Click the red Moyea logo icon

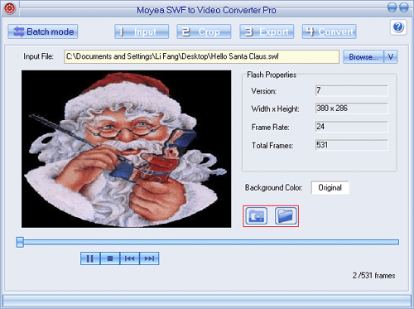(x=9, y=8)
